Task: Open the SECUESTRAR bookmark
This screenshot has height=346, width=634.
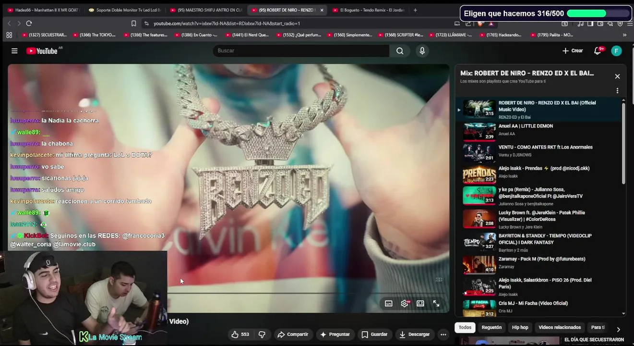Action: [x=44, y=35]
